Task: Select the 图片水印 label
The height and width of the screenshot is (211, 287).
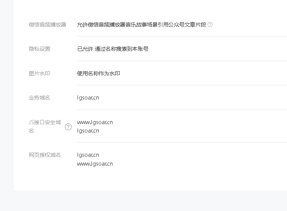Action: (x=40, y=73)
